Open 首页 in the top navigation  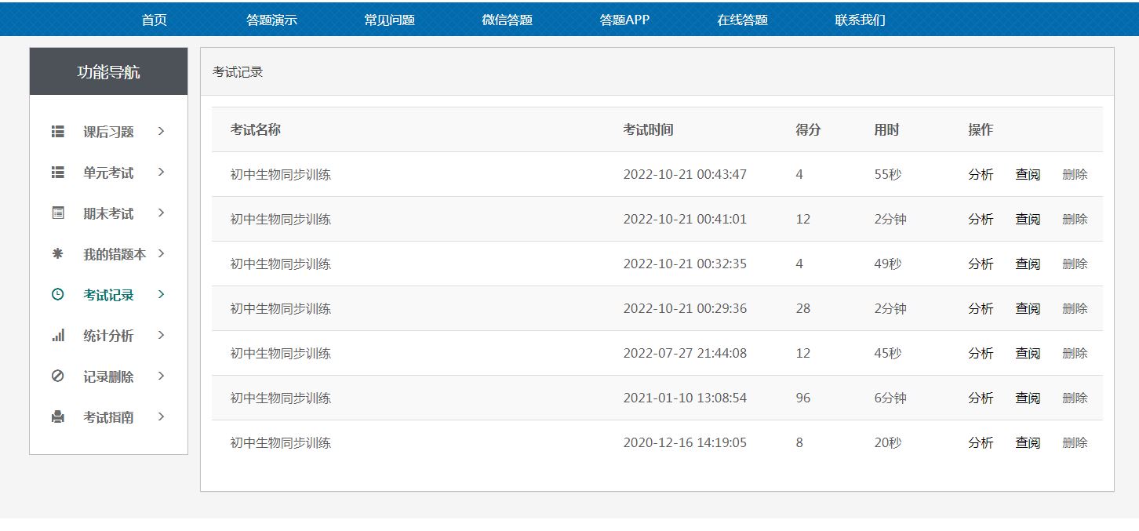click(155, 20)
